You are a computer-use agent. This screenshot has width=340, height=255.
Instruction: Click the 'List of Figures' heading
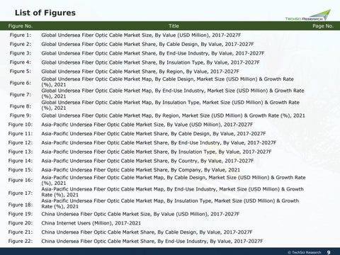point(45,13)
